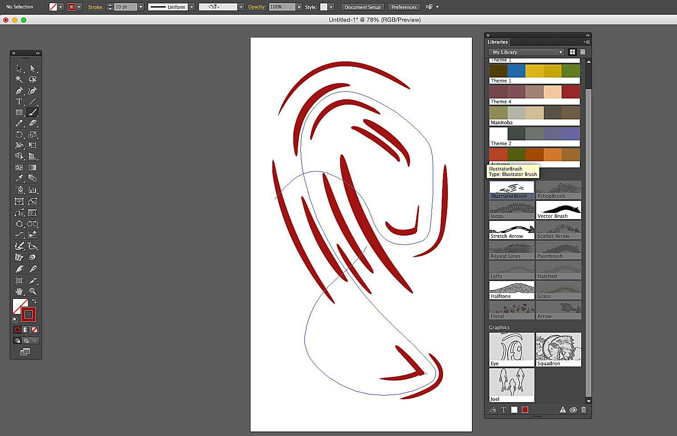677x436 pixels.
Task: Open the Uniform width profile dropdown
Action: [x=192, y=7]
